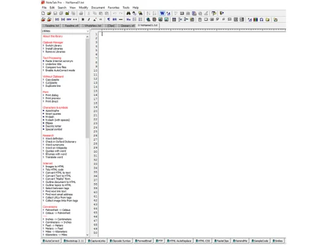Click the omega special character icon
This screenshot has height=245, width=327.
(x=262, y=20)
